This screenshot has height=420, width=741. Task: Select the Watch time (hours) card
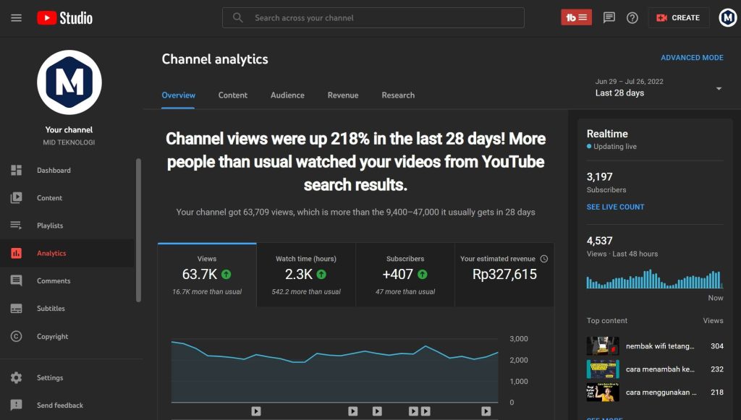(305, 275)
